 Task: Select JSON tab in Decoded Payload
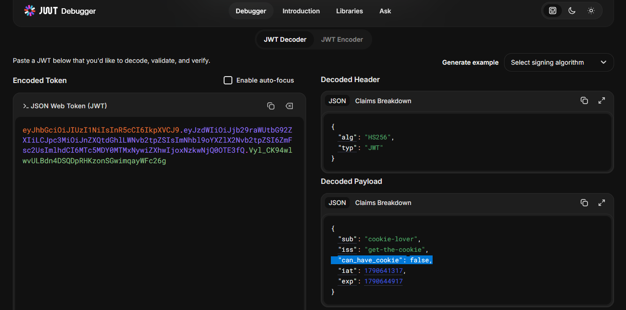click(x=337, y=203)
